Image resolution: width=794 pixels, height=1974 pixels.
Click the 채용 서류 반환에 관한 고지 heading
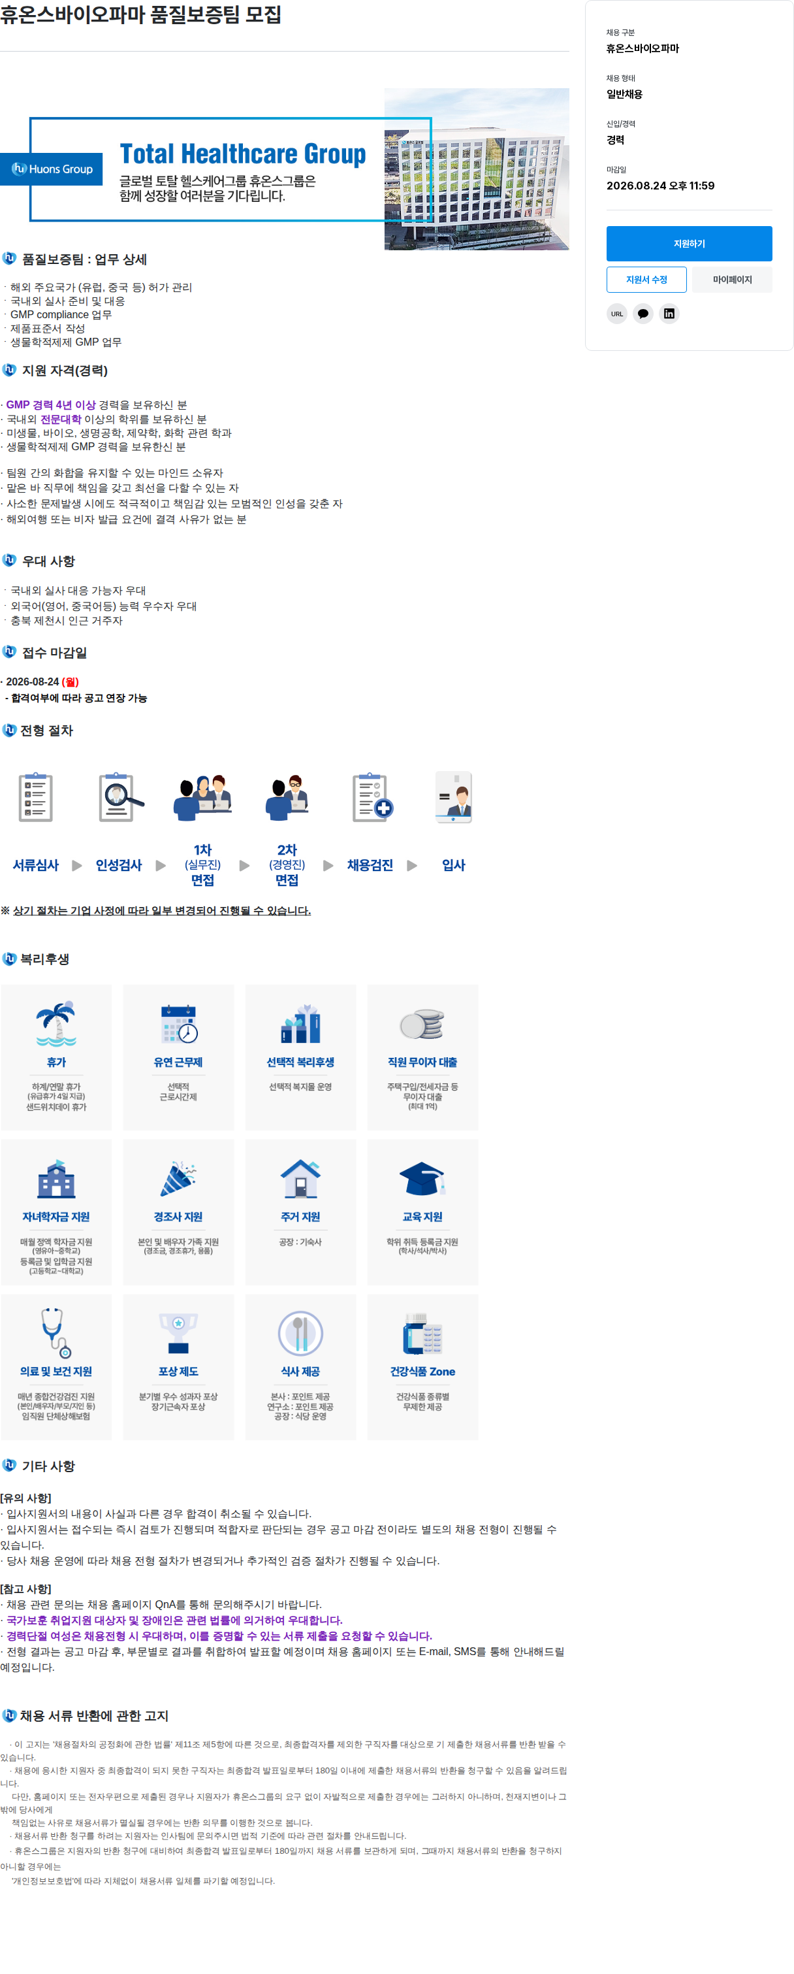point(94,1716)
